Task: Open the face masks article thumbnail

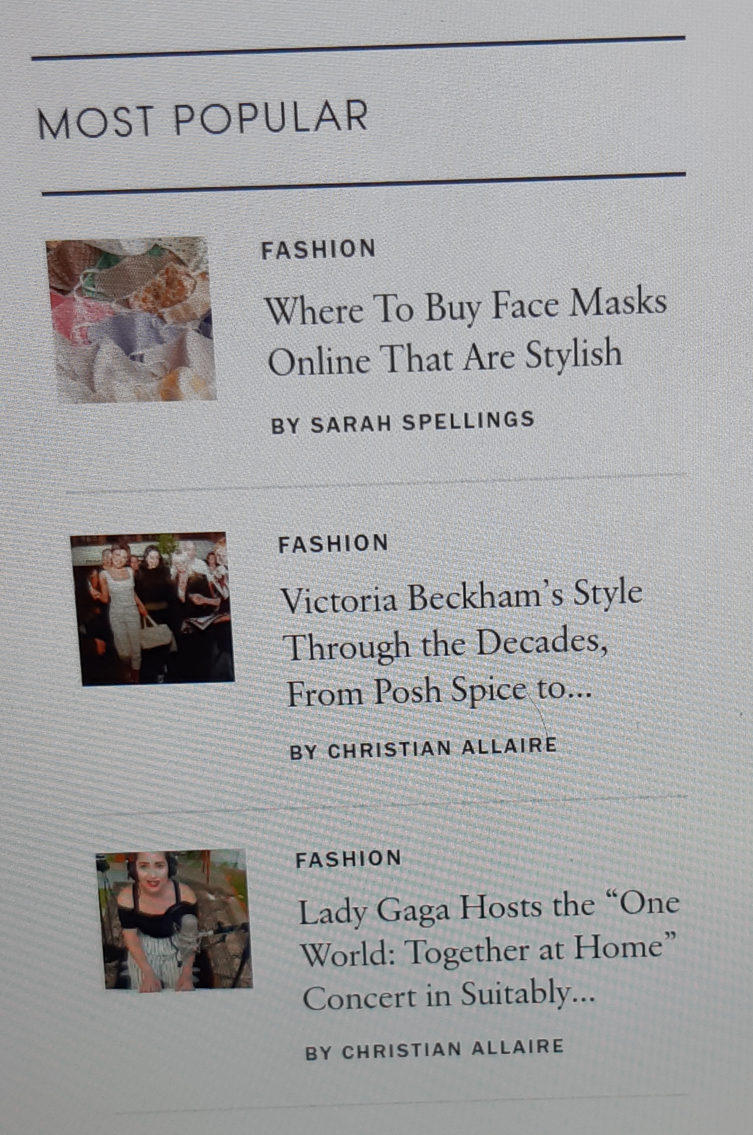Action: tap(132, 320)
